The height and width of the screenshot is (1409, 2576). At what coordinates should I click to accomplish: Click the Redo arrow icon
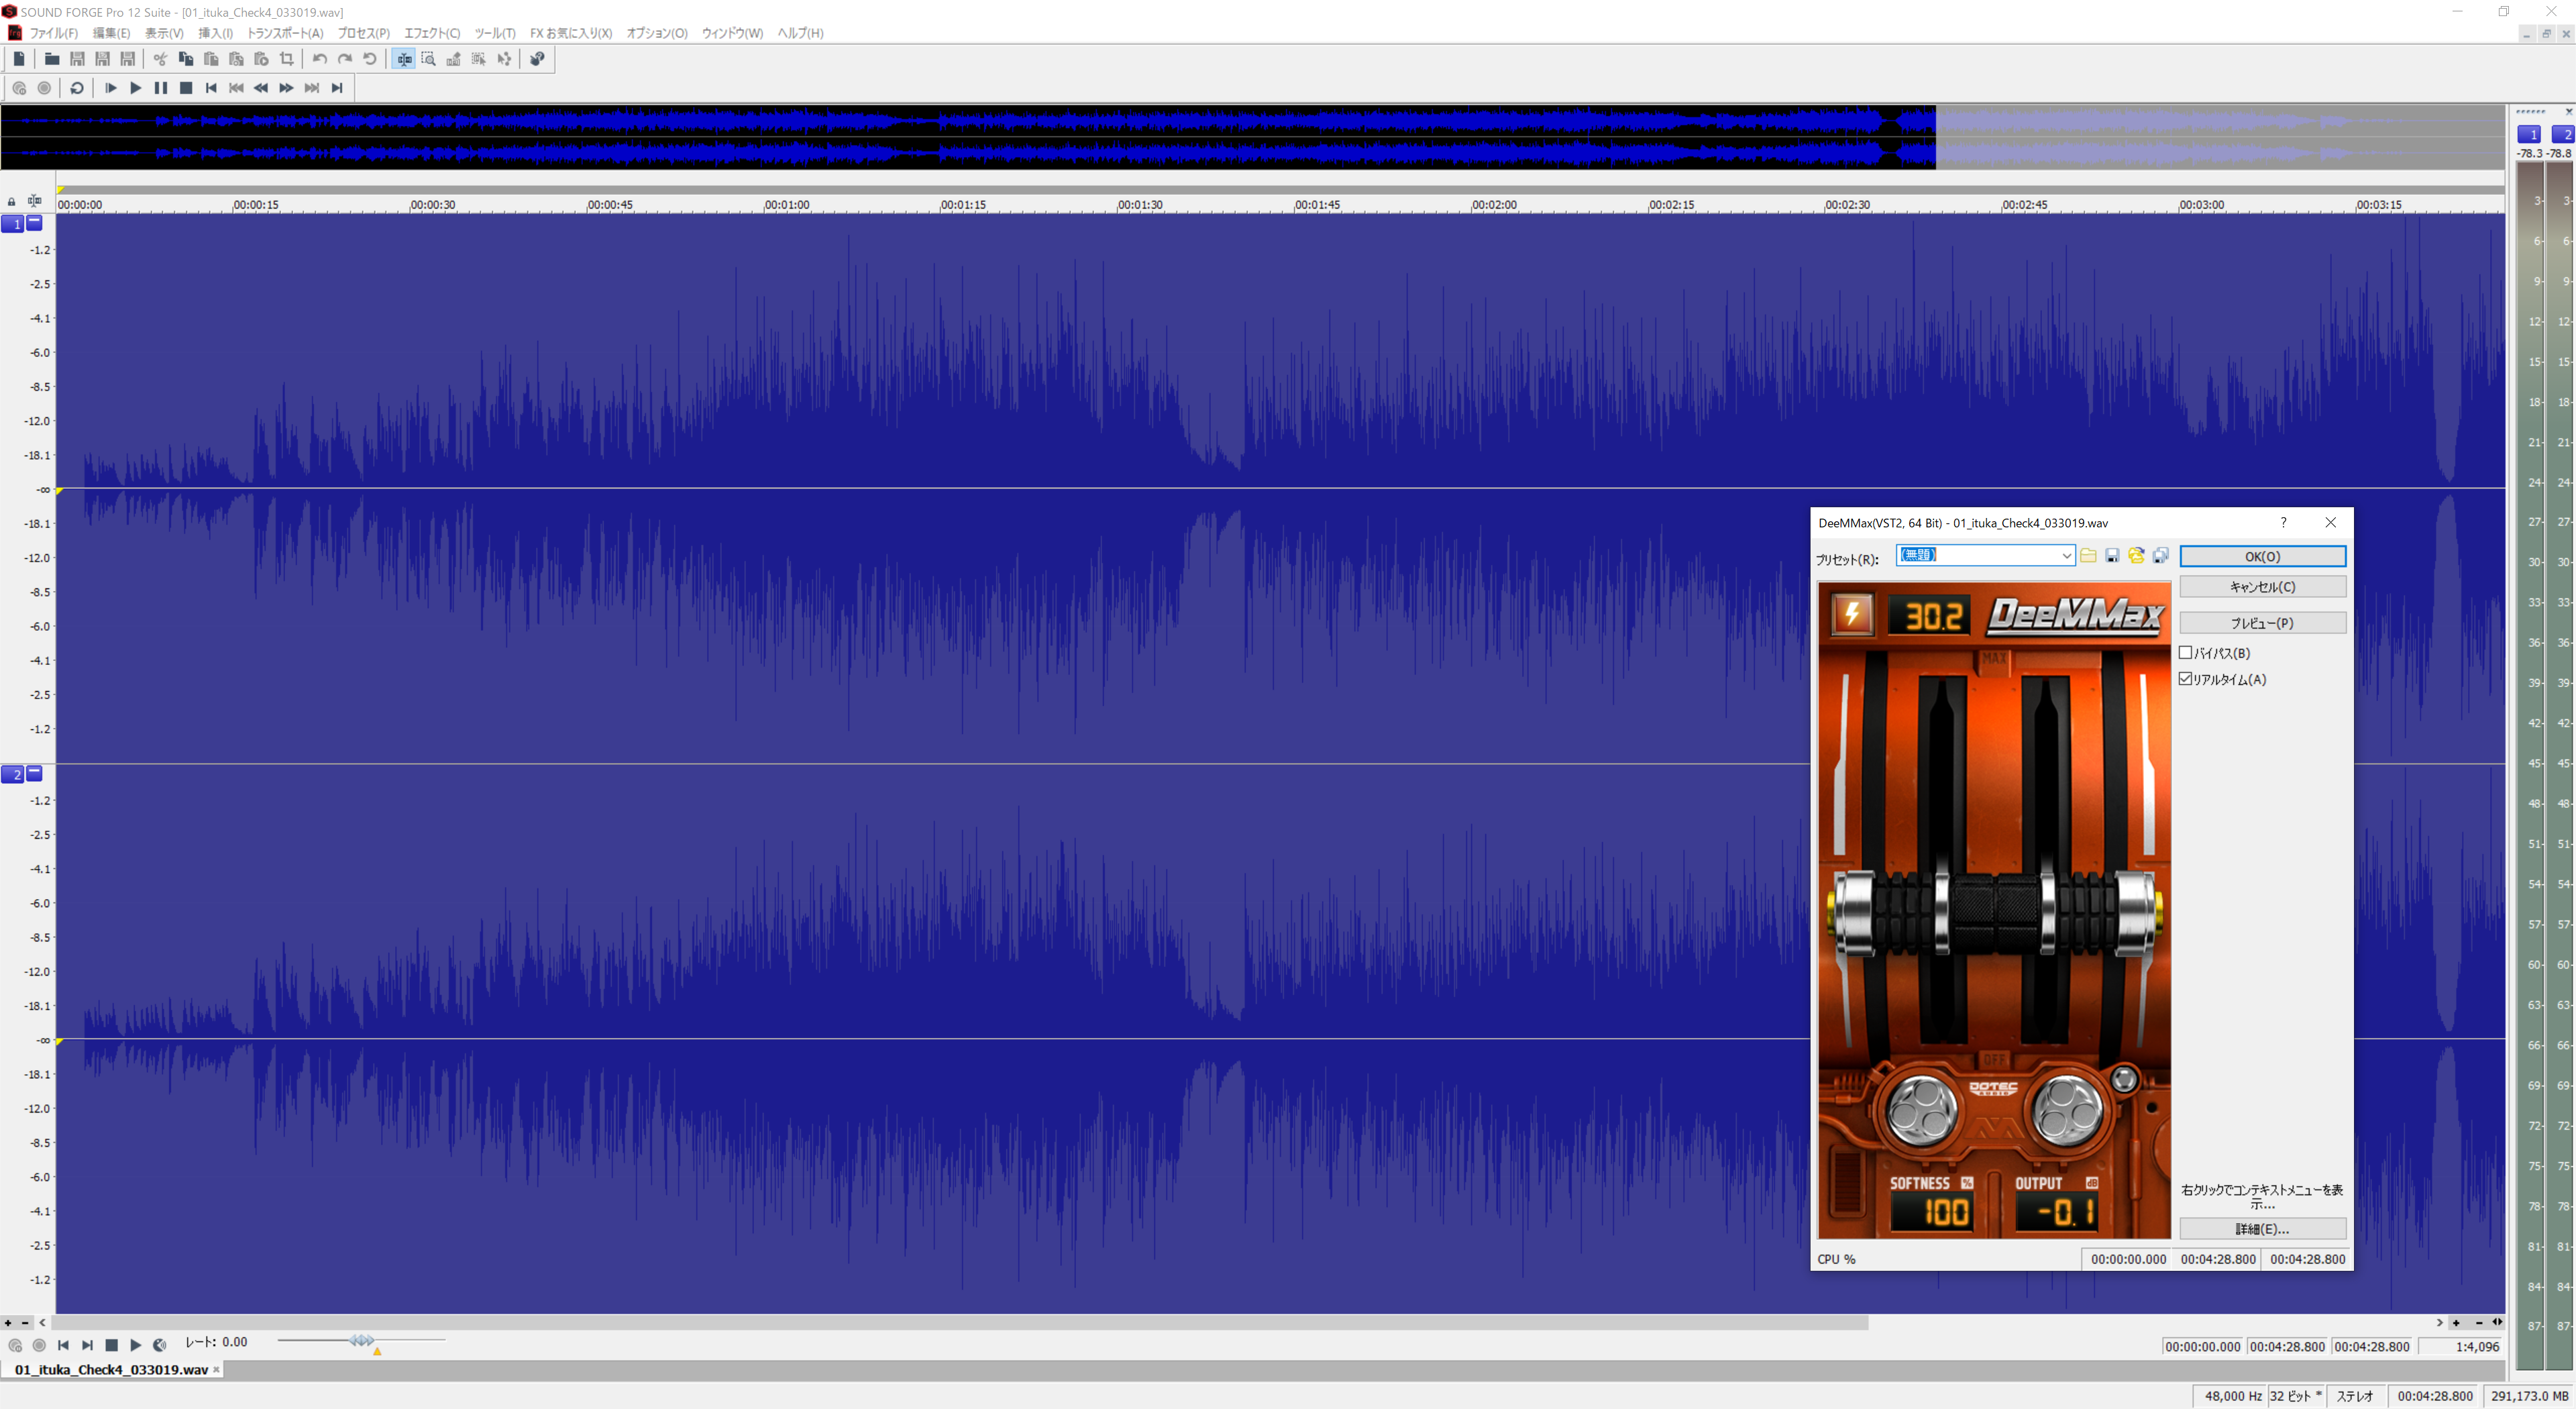(x=345, y=59)
